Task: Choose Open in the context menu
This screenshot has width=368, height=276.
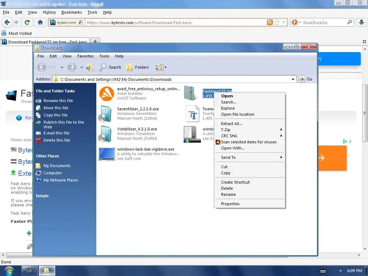Action: 250,96
